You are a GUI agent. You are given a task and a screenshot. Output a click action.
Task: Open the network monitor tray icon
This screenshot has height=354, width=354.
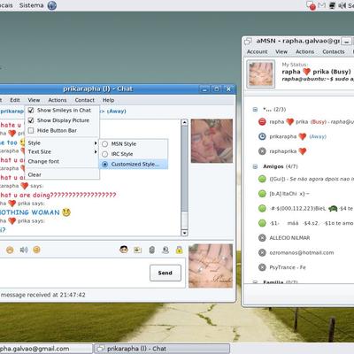pyautogui.click(x=332, y=5)
